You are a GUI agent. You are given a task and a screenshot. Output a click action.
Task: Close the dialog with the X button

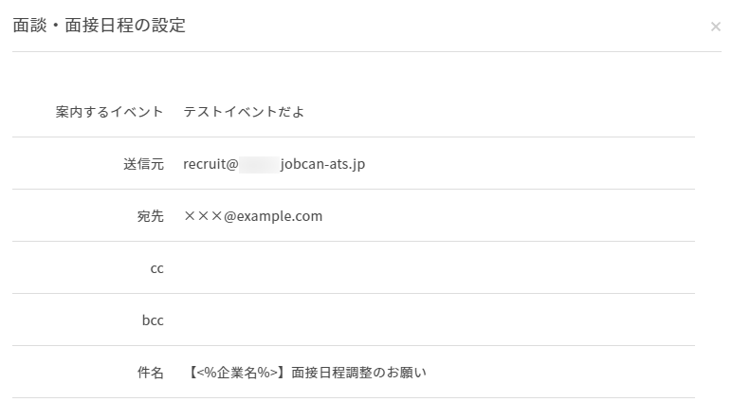(715, 27)
